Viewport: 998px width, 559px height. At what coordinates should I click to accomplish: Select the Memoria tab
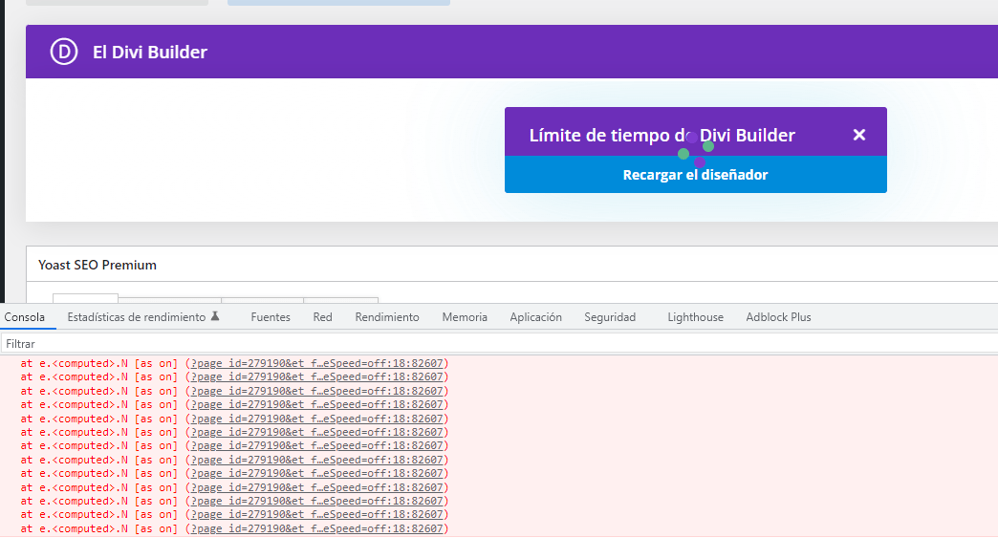tap(465, 316)
